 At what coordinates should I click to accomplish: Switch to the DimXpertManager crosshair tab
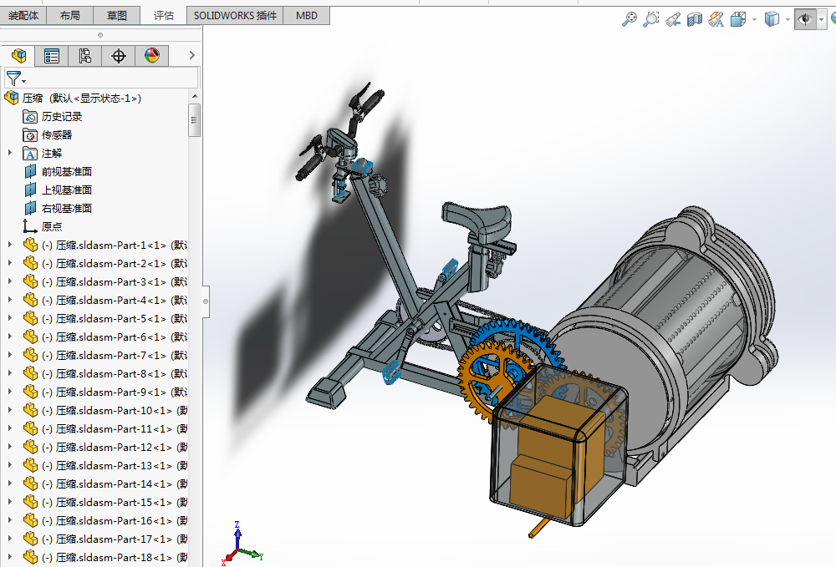tap(118, 56)
